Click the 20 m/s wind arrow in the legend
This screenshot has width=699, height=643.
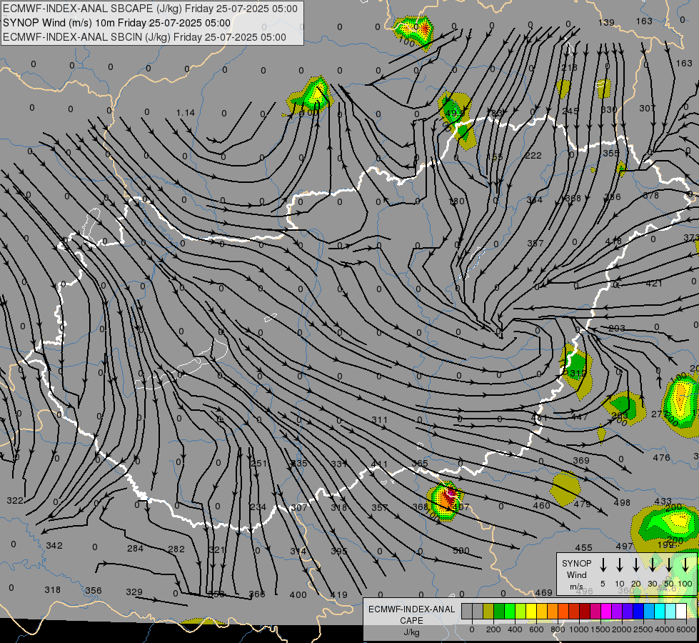point(635,564)
